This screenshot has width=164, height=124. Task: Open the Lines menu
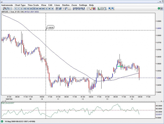coord(57,5)
